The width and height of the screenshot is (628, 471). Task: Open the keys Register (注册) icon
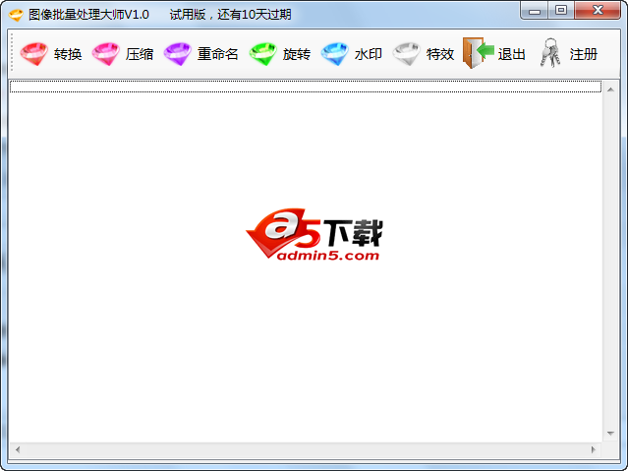pos(550,53)
